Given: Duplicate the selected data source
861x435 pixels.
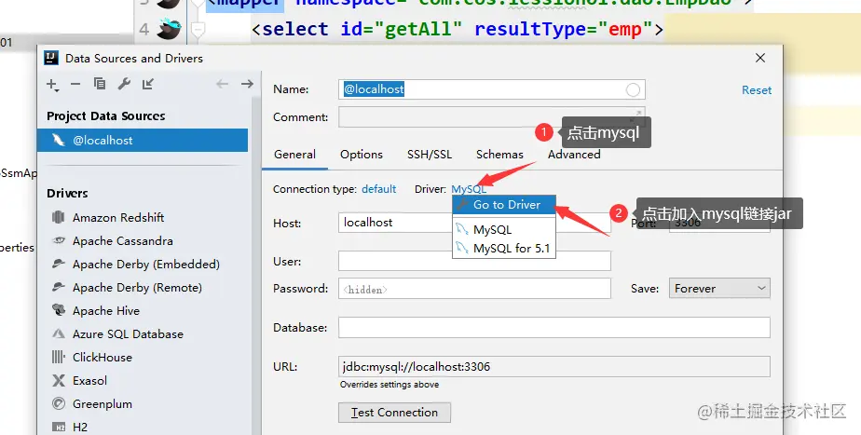Looking at the screenshot, I should [100, 84].
